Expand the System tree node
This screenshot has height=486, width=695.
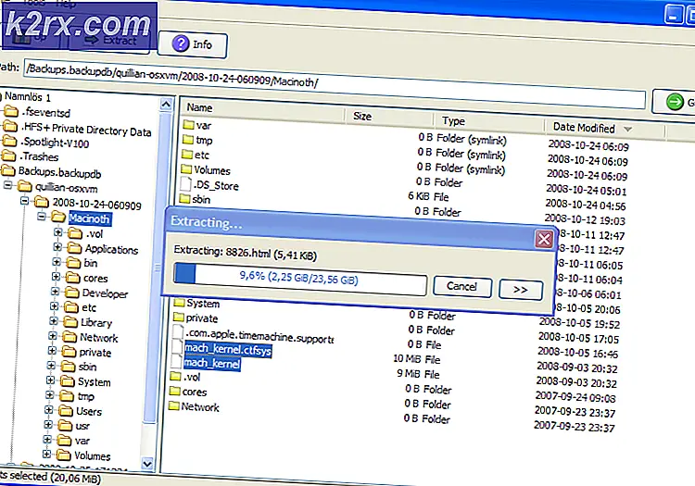tap(50, 380)
